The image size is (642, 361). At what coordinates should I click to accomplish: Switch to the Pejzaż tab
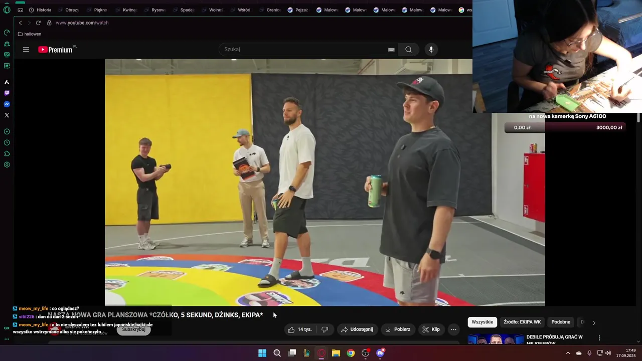point(298,10)
